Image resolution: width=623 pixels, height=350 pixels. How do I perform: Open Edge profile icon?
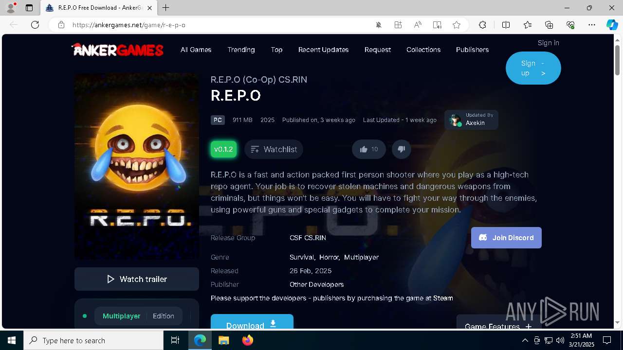[x=11, y=8]
